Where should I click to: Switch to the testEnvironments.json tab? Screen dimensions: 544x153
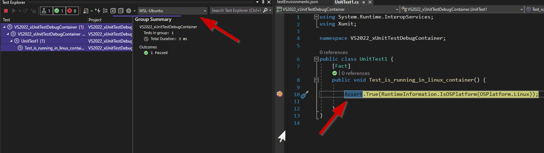[x=297, y=2]
